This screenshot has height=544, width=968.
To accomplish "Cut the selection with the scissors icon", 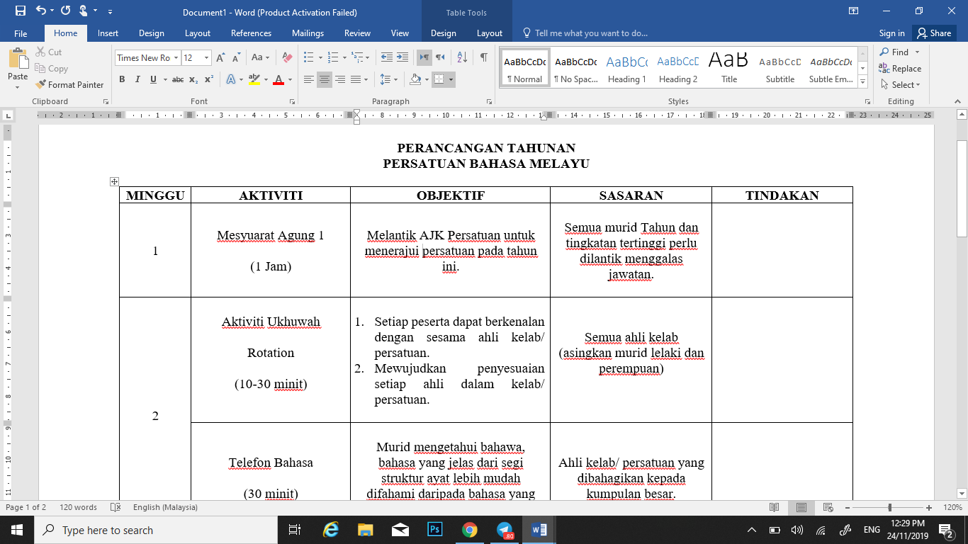I will (x=40, y=52).
